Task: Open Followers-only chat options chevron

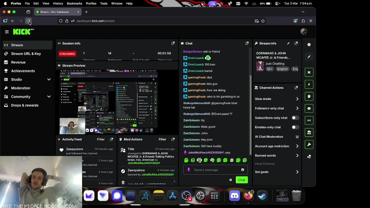Action: (x=297, y=108)
